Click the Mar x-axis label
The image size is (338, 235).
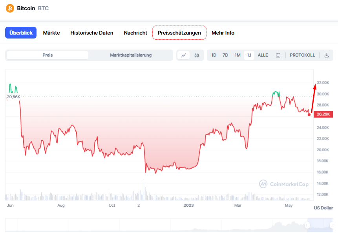(x=238, y=206)
